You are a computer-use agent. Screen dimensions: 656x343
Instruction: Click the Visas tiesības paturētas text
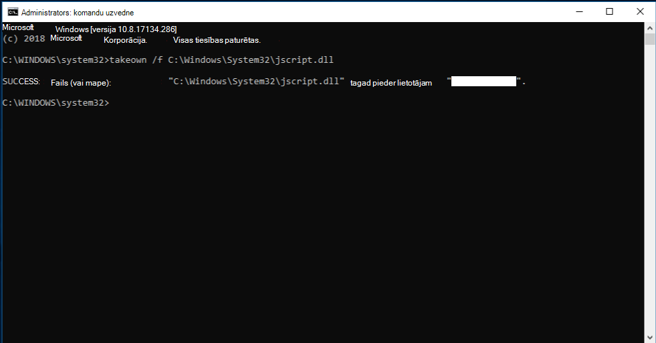pos(217,40)
